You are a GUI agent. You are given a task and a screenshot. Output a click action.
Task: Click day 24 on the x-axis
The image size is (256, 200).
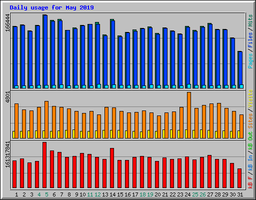(187, 194)
